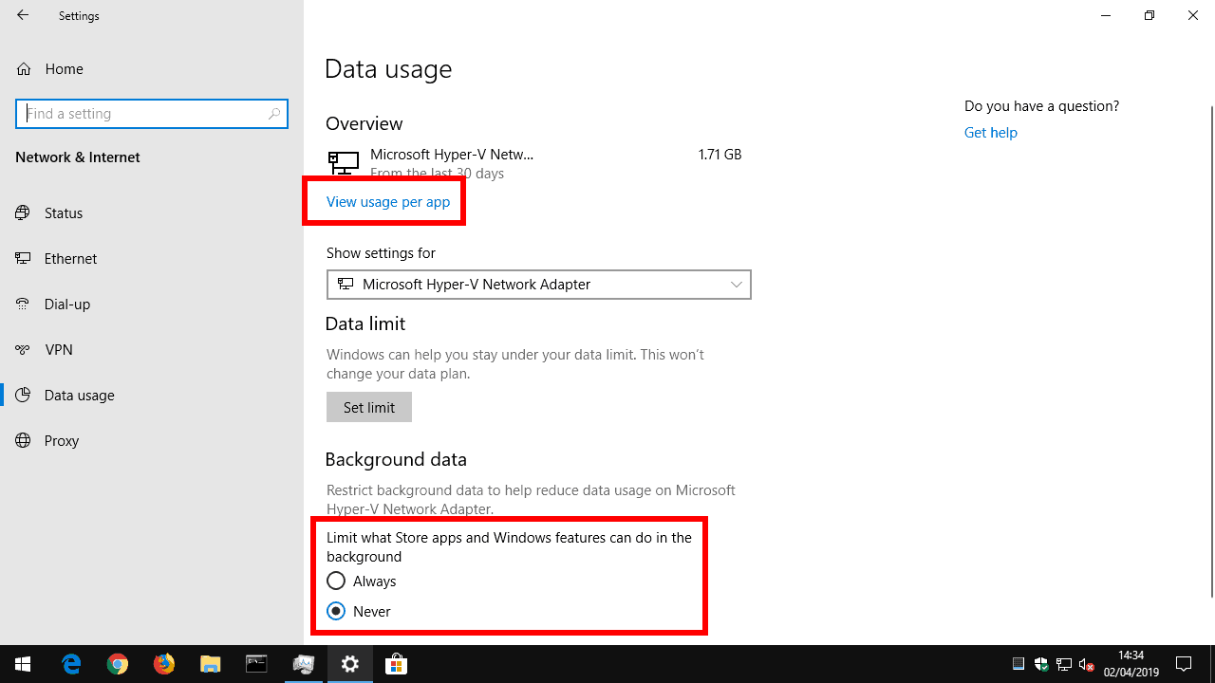Click the Set limit button
This screenshot has height=683, width=1215.
369,407
